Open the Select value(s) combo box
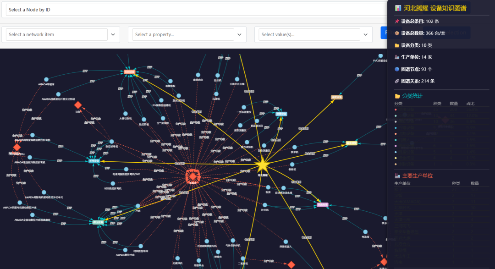This screenshot has height=269, width=495. coord(309,34)
